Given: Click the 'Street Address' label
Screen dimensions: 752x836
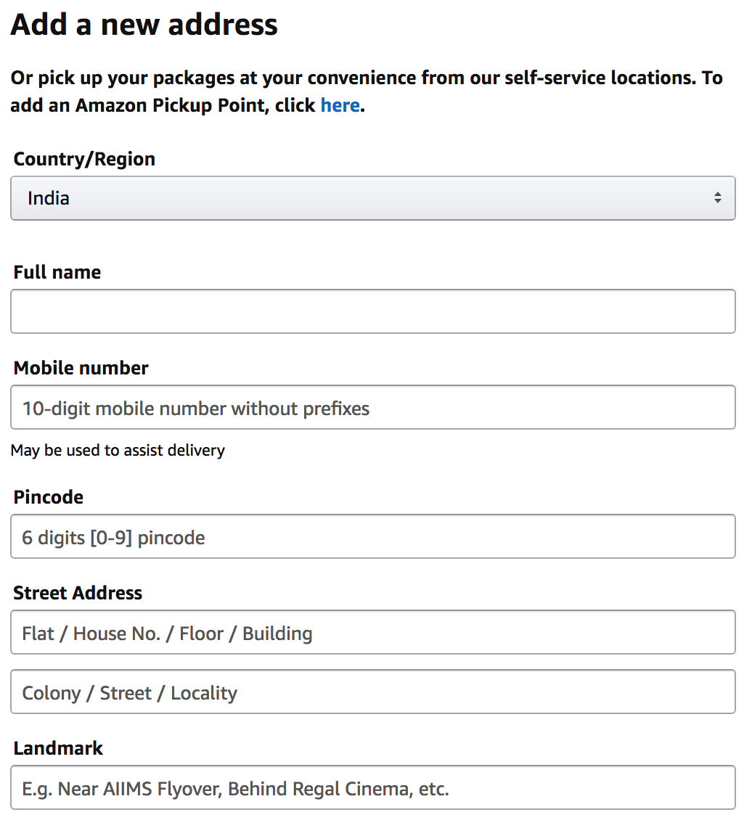Looking at the screenshot, I should 78,593.
